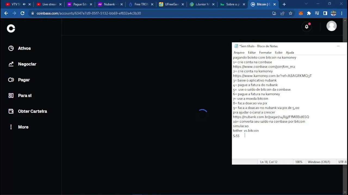Click Notepad line 'simulacao'
Screen dimensions: 348x195
[x=241, y=126]
